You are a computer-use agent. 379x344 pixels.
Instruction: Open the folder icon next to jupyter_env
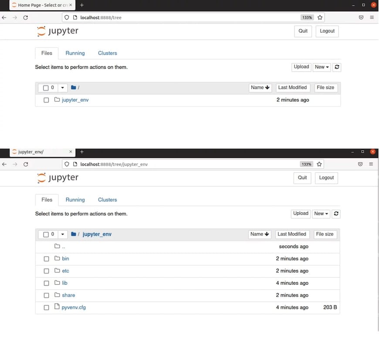point(57,100)
